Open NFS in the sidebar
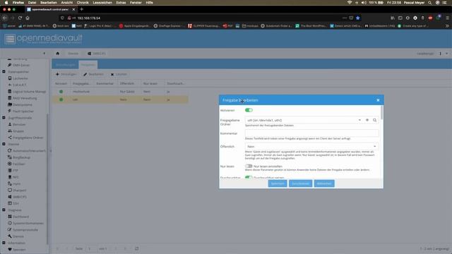 13,177
